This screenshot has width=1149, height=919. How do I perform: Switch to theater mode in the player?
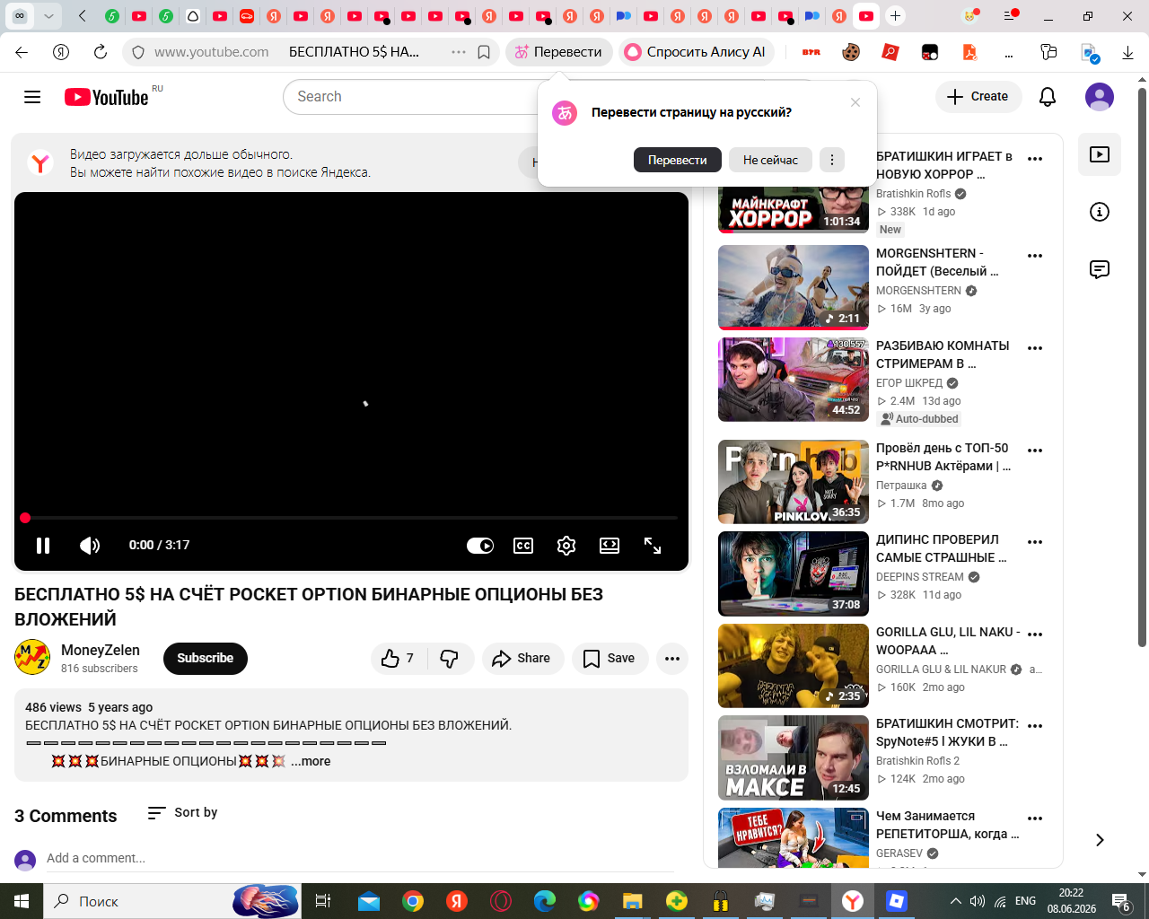point(610,545)
